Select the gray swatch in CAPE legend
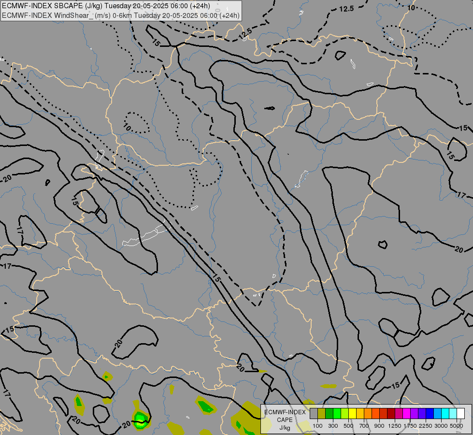The width and height of the screenshot is (473, 435). point(314,413)
